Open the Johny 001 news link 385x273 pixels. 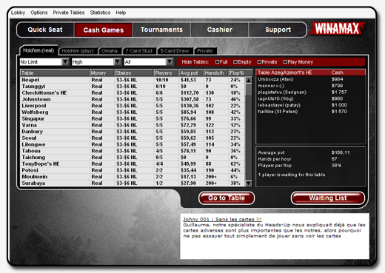222,219
